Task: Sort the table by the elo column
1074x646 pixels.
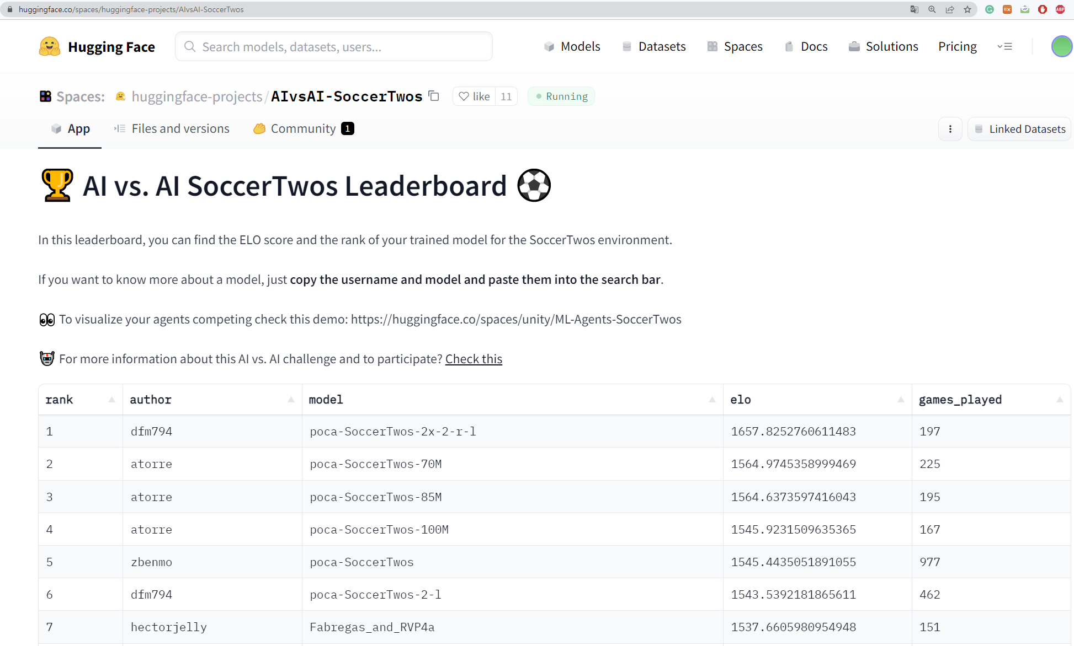Action: tap(901, 400)
